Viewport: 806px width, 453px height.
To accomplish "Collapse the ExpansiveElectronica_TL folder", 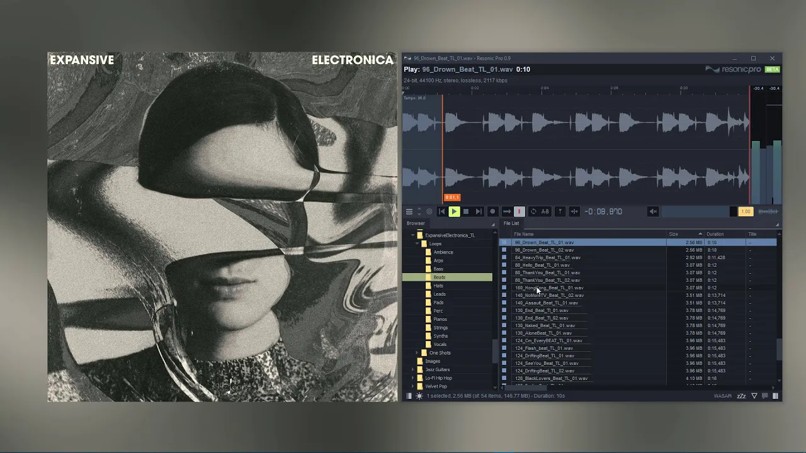I will click(x=412, y=235).
